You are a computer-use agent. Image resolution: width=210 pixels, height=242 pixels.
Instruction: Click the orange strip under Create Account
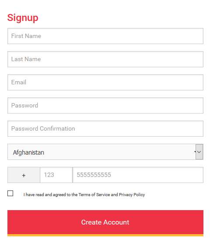(105, 235)
